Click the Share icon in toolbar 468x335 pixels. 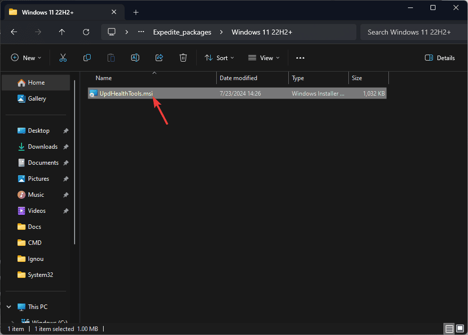159,58
